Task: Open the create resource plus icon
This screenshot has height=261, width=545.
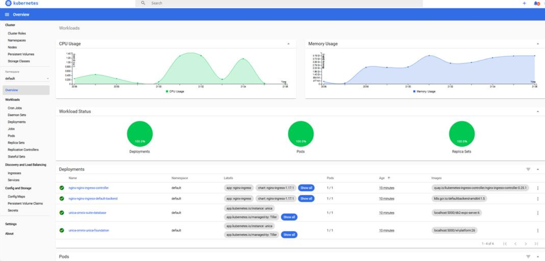Action: point(525,3)
